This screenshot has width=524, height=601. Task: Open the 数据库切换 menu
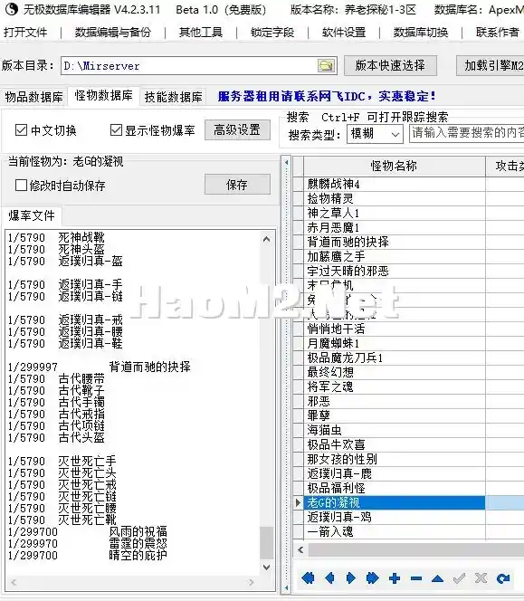(x=421, y=33)
